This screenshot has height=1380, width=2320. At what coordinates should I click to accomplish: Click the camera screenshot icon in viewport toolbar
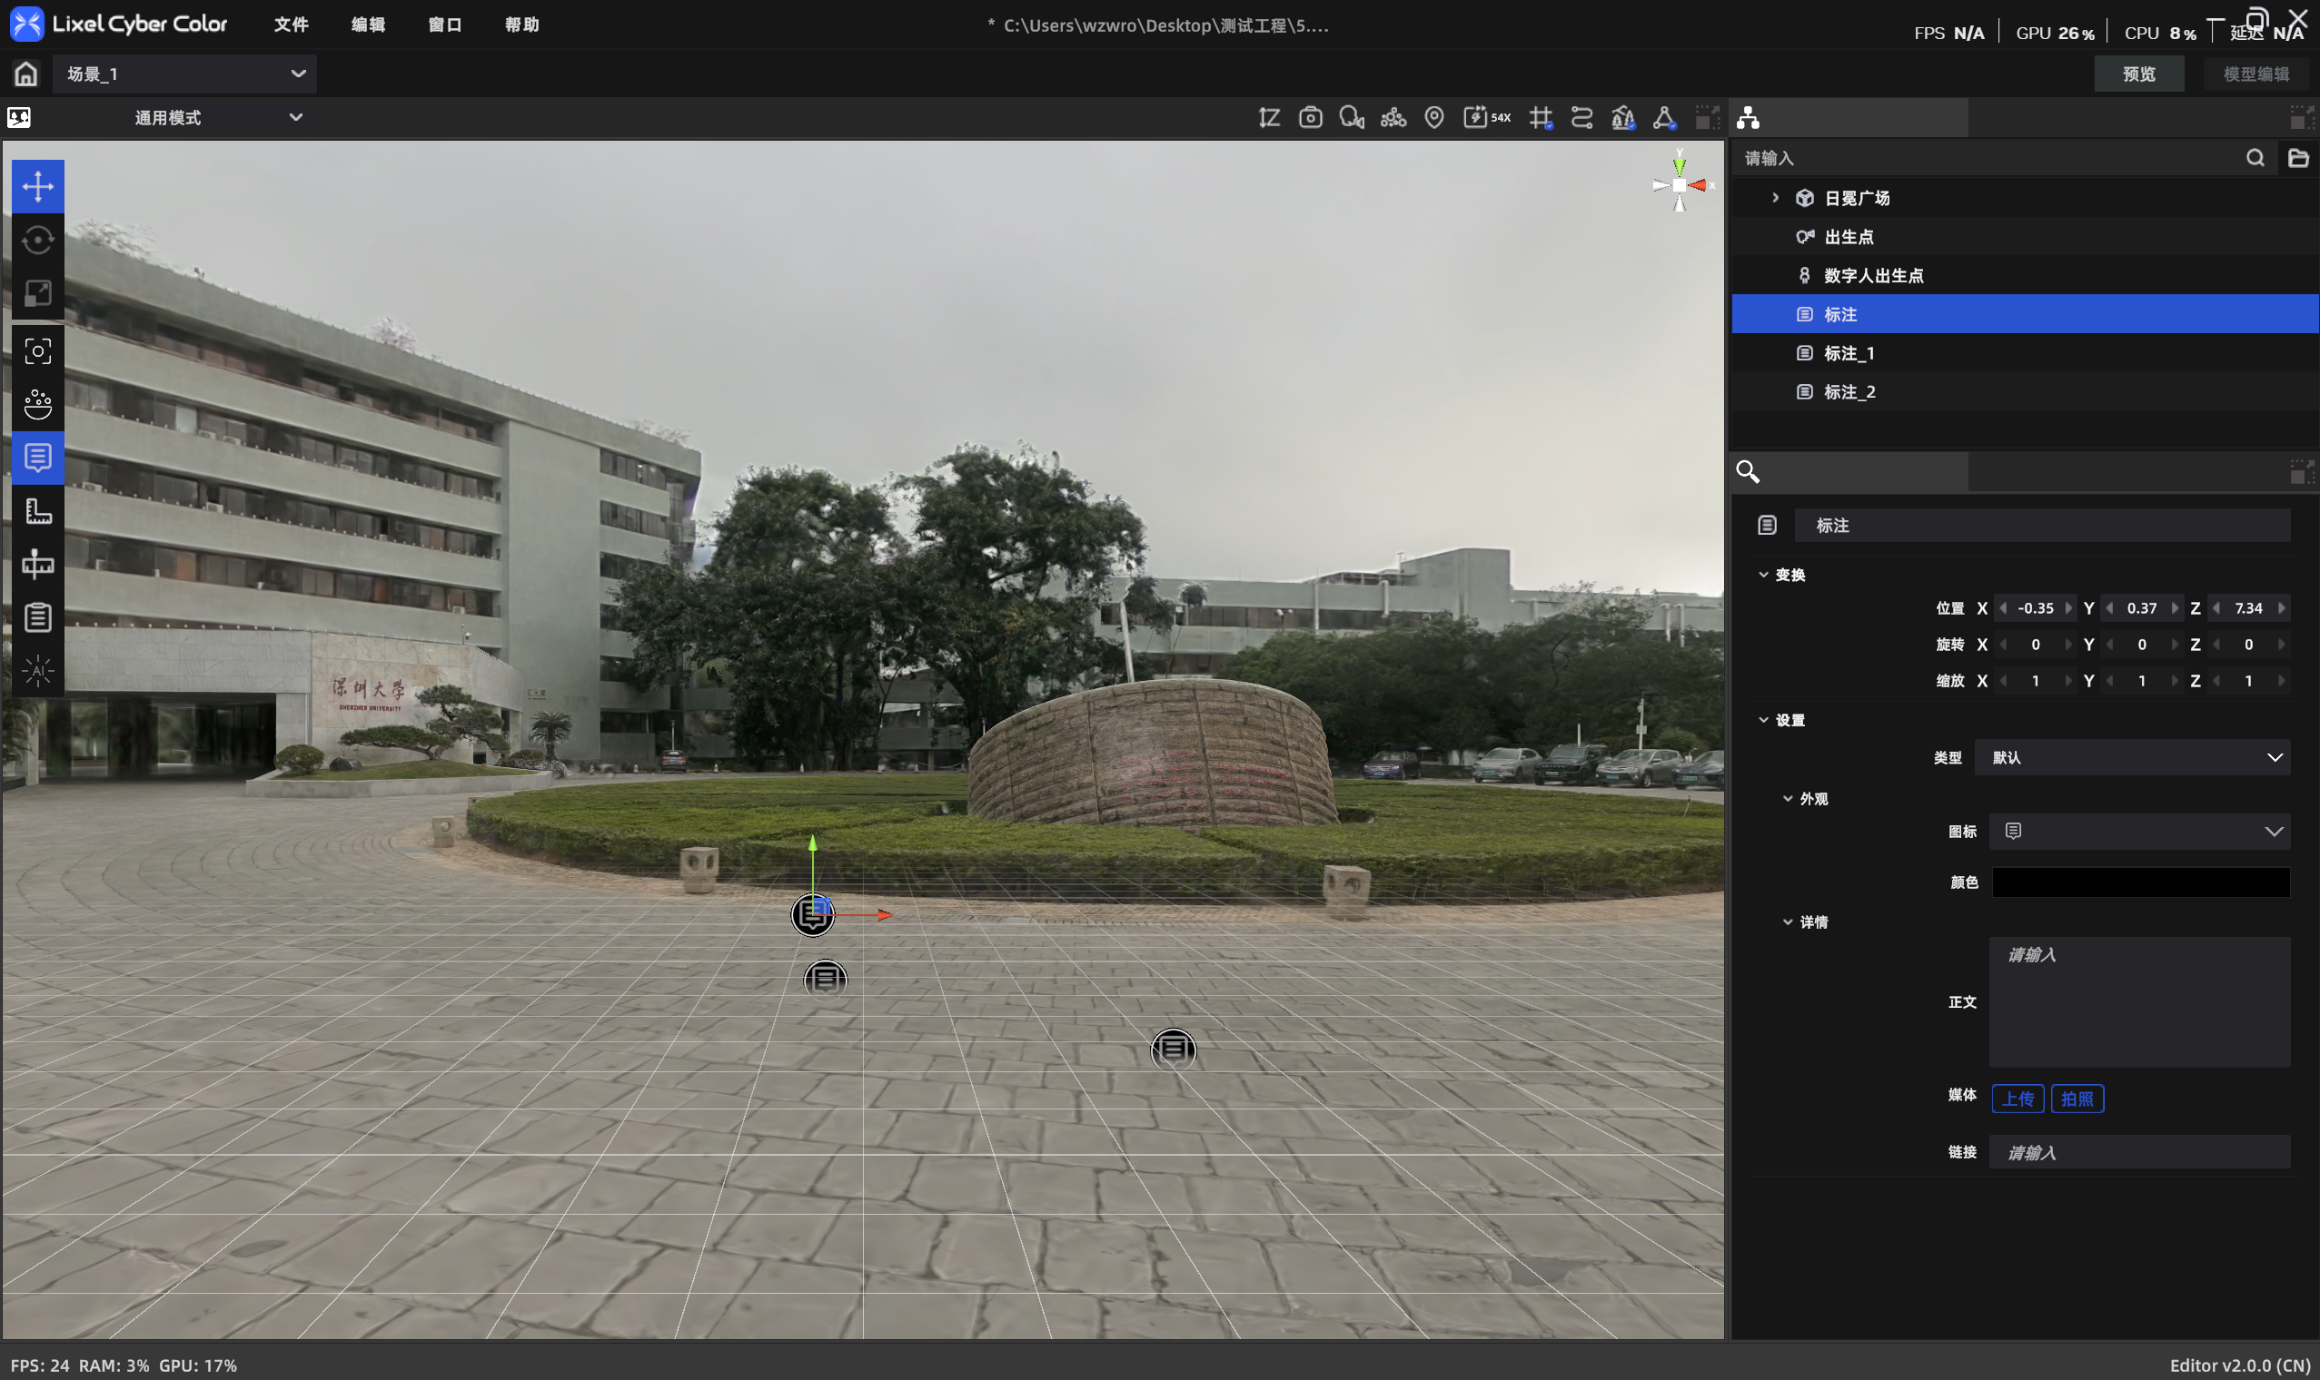[x=1311, y=117]
